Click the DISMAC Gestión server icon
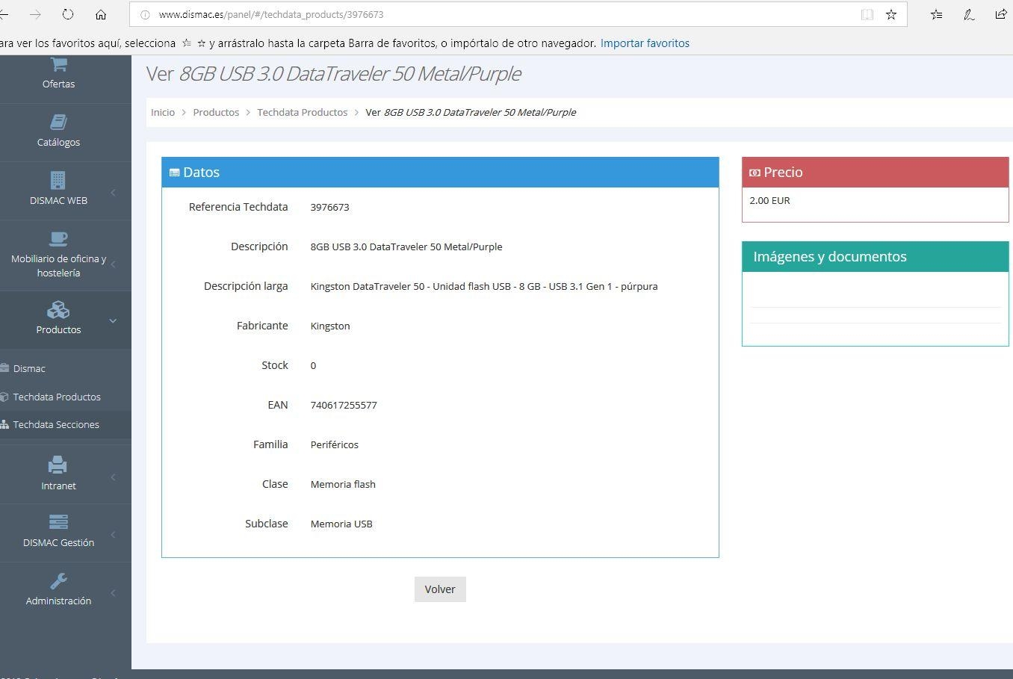Image resolution: width=1013 pixels, height=679 pixels. (x=58, y=522)
